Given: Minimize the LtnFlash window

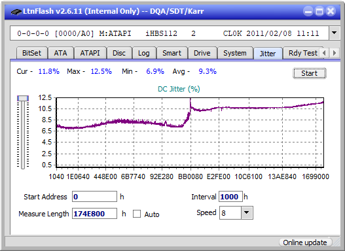Looking at the screenshot, I should click(x=308, y=11).
